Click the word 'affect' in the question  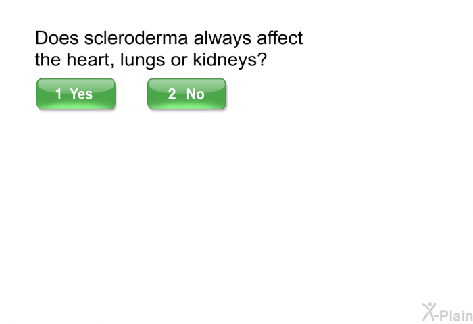[x=280, y=38]
